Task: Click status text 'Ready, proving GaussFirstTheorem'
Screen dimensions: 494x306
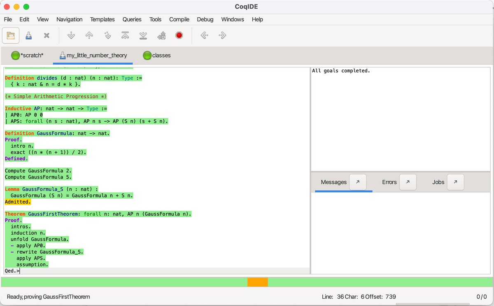Action: pyautogui.click(x=48, y=297)
